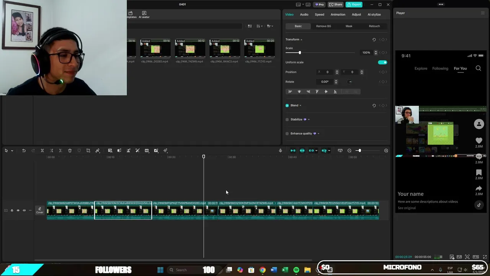490x276 pixels.
Task: Toggle the linkage chain icon
Action: (x=311, y=151)
